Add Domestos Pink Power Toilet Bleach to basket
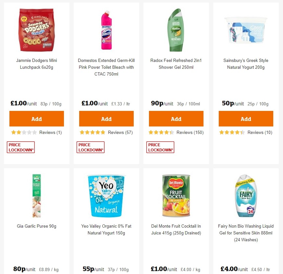 [x=106, y=119]
